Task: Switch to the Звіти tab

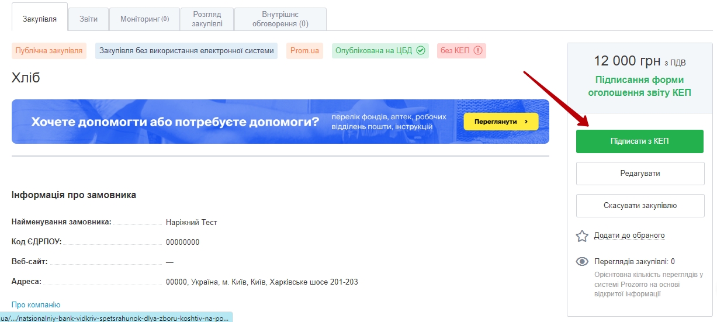Action: tap(89, 19)
